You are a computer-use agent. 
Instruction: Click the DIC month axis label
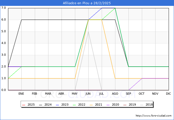point(168,94)
